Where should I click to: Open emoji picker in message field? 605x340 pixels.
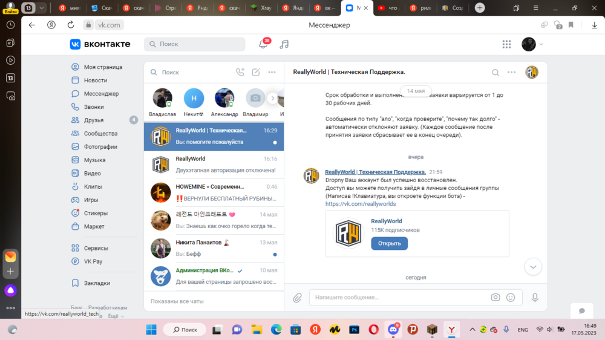511,297
